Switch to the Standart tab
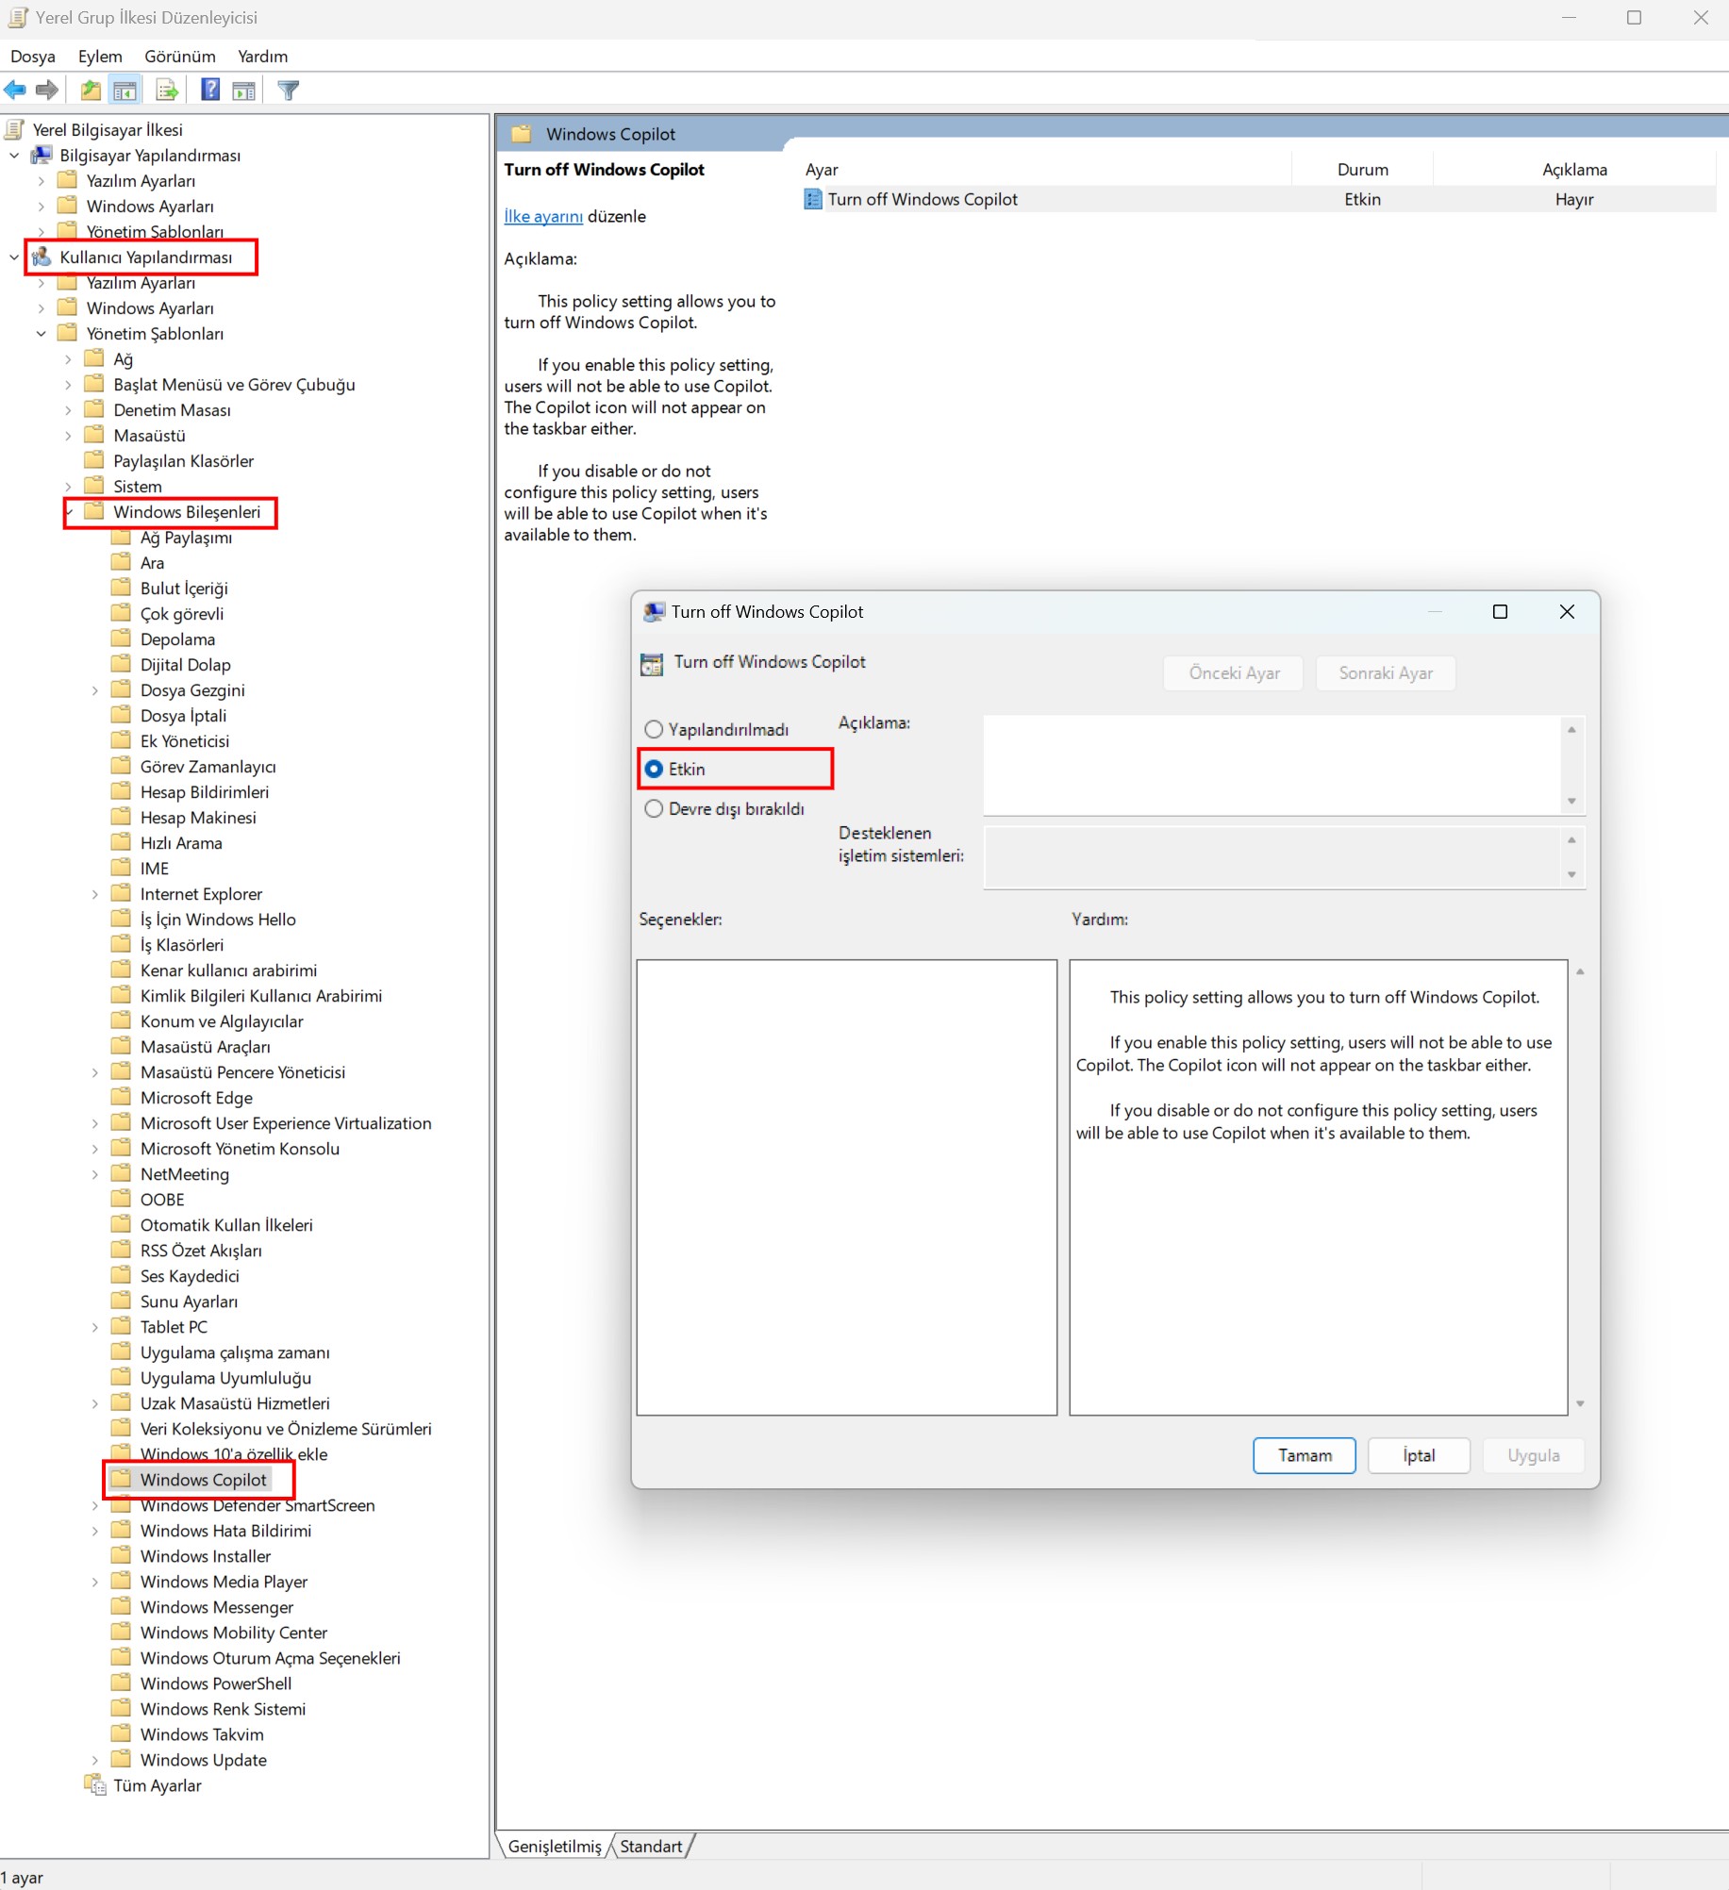The height and width of the screenshot is (1890, 1729). (x=651, y=1846)
